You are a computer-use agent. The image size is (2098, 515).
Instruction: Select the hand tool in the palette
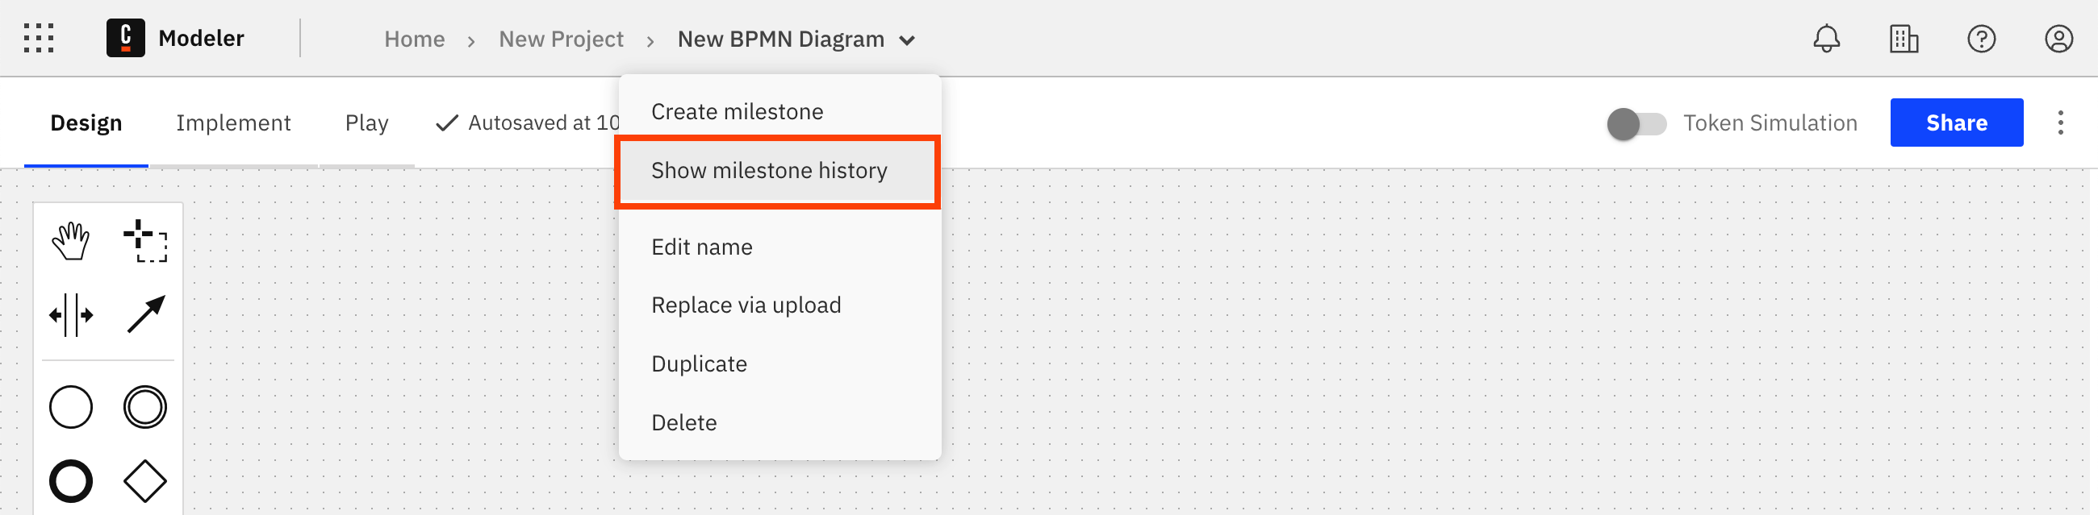(x=71, y=239)
